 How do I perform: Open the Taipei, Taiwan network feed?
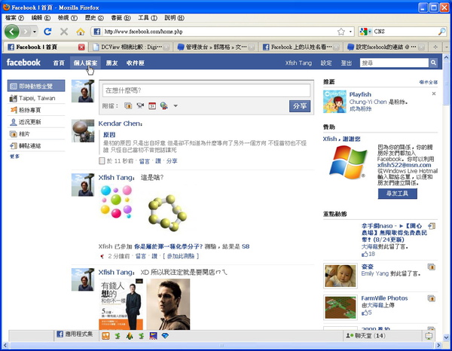(x=36, y=98)
